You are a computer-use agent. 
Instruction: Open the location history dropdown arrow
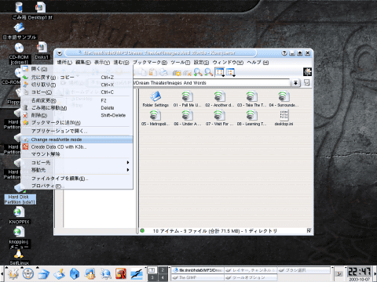click(x=295, y=83)
